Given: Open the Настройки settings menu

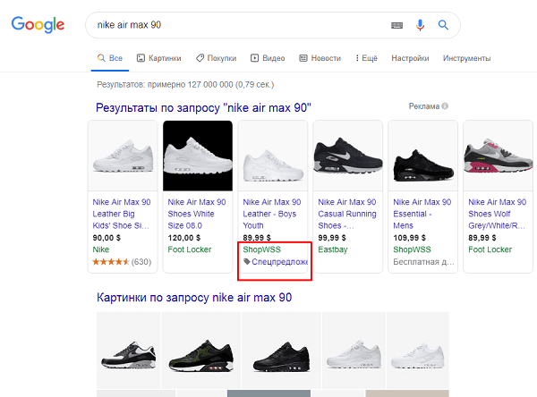Looking at the screenshot, I should tap(410, 58).
